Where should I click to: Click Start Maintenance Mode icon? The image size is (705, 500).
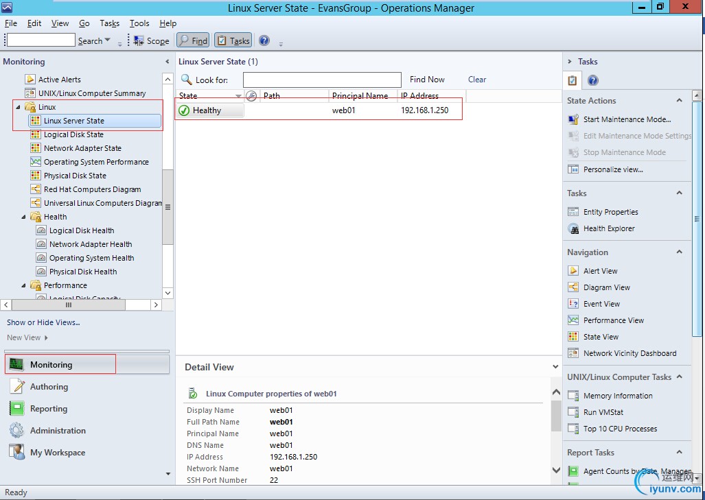point(573,119)
